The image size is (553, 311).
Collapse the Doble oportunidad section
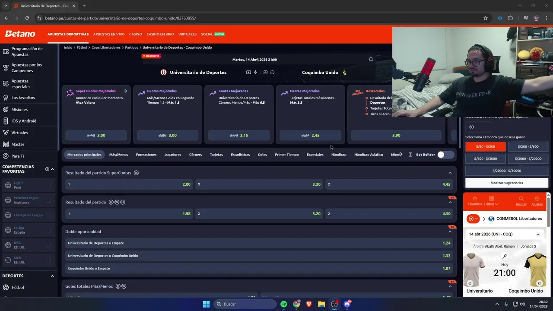450,232
